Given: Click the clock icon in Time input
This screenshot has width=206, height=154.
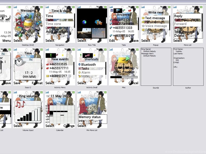Looking at the screenshot, I should (19, 62).
